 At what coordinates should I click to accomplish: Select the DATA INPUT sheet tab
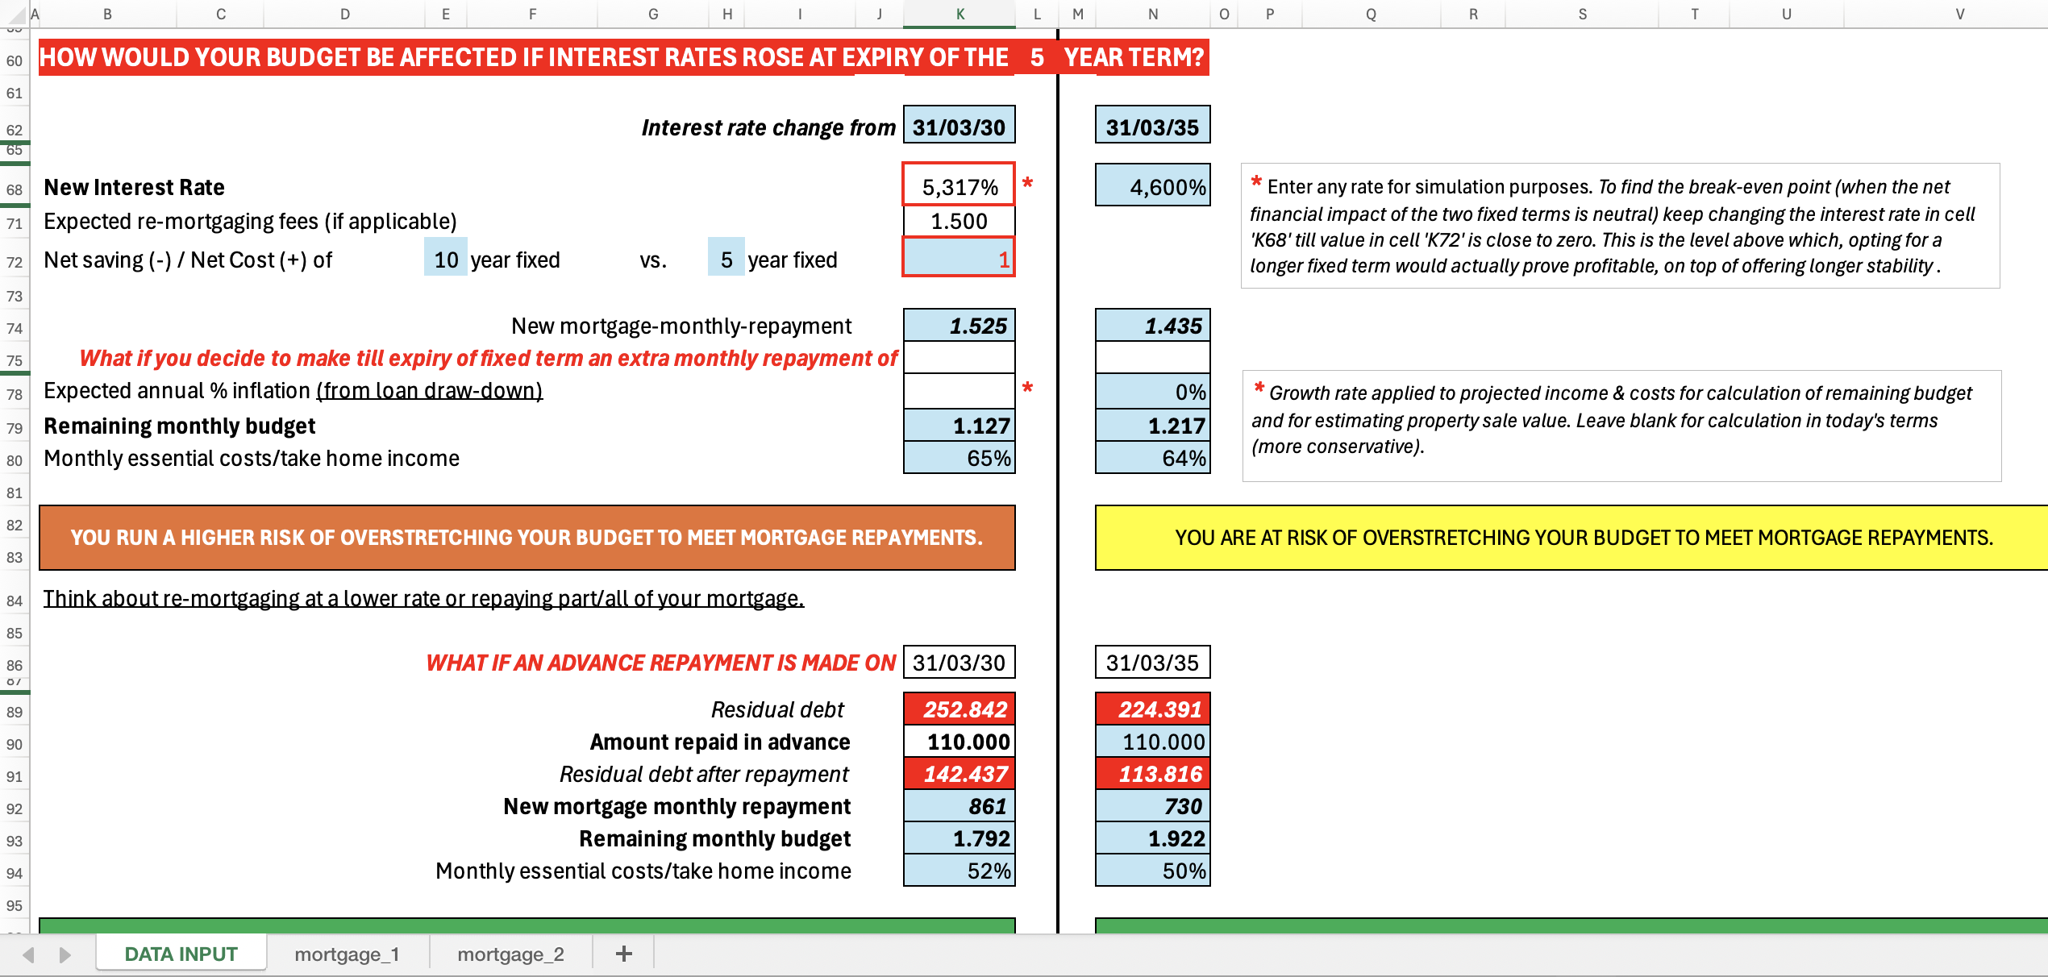181,954
